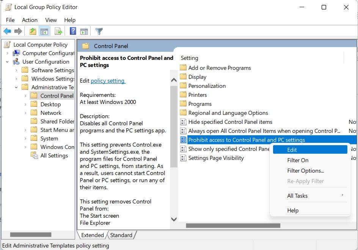Image resolution: width=358 pixels, height=250 pixels.
Task: Collapse the User Configuration node
Action: pyautogui.click(x=7, y=62)
